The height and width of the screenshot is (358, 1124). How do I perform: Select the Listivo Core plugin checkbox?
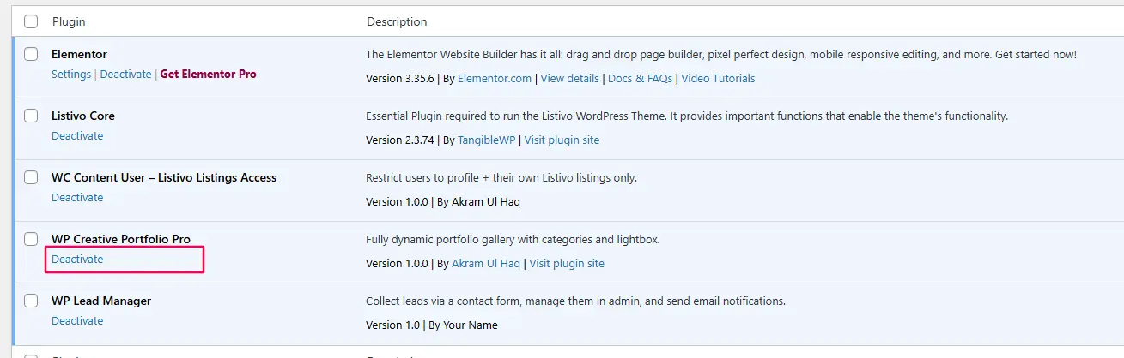(x=31, y=116)
